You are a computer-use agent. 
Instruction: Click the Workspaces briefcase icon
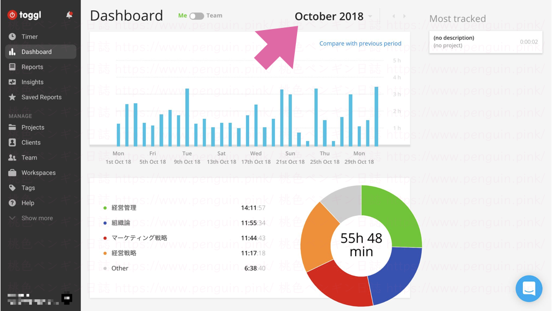tap(12, 172)
